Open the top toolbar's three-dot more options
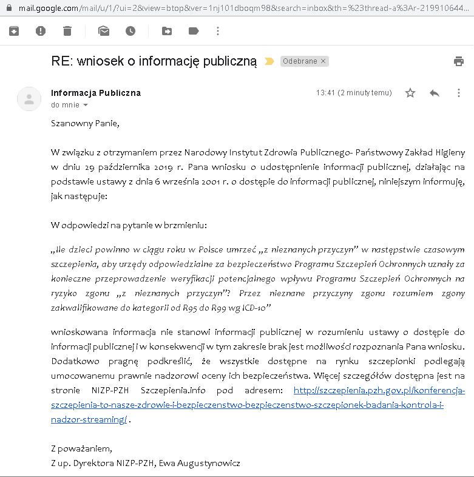The width and height of the screenshot is (474, 477). 218,31
